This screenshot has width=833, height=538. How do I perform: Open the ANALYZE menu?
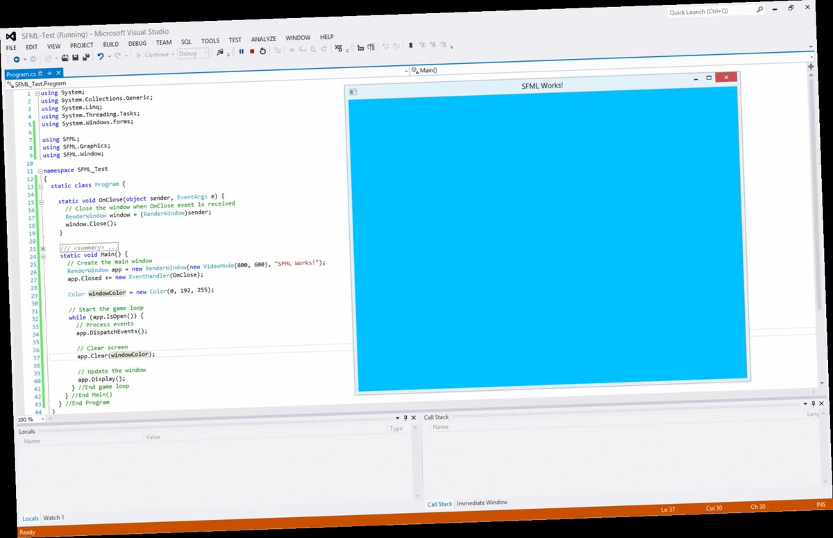[263, 38]
